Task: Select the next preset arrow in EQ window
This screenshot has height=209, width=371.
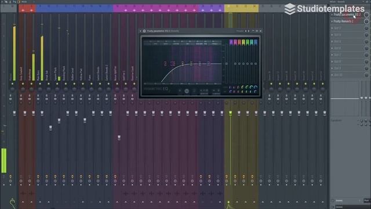Action: [x=249, y=31]
